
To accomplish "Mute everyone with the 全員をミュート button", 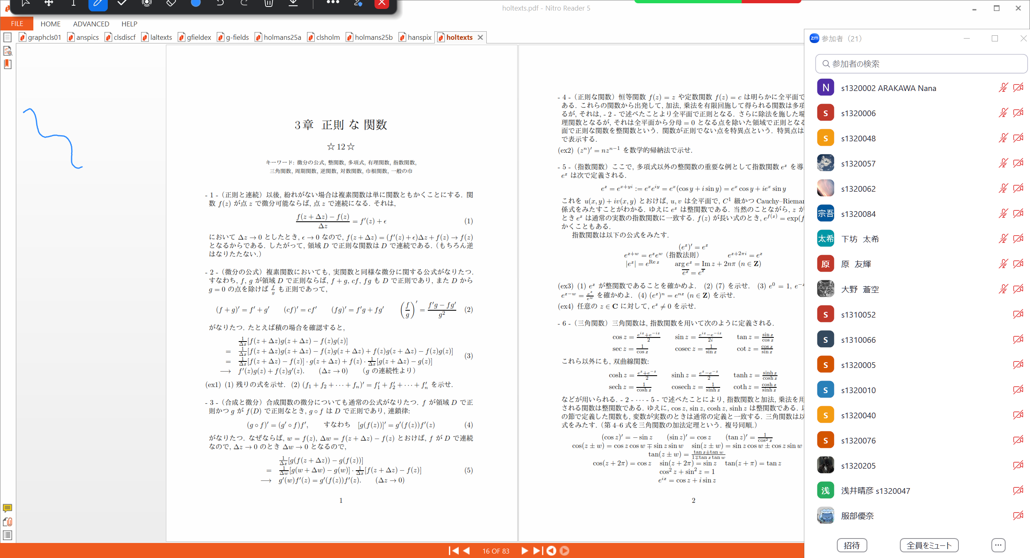I will click(929, 545).
